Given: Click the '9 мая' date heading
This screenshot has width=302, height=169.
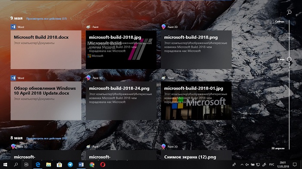Looking at the screenshot, I should tap(16, 18).
